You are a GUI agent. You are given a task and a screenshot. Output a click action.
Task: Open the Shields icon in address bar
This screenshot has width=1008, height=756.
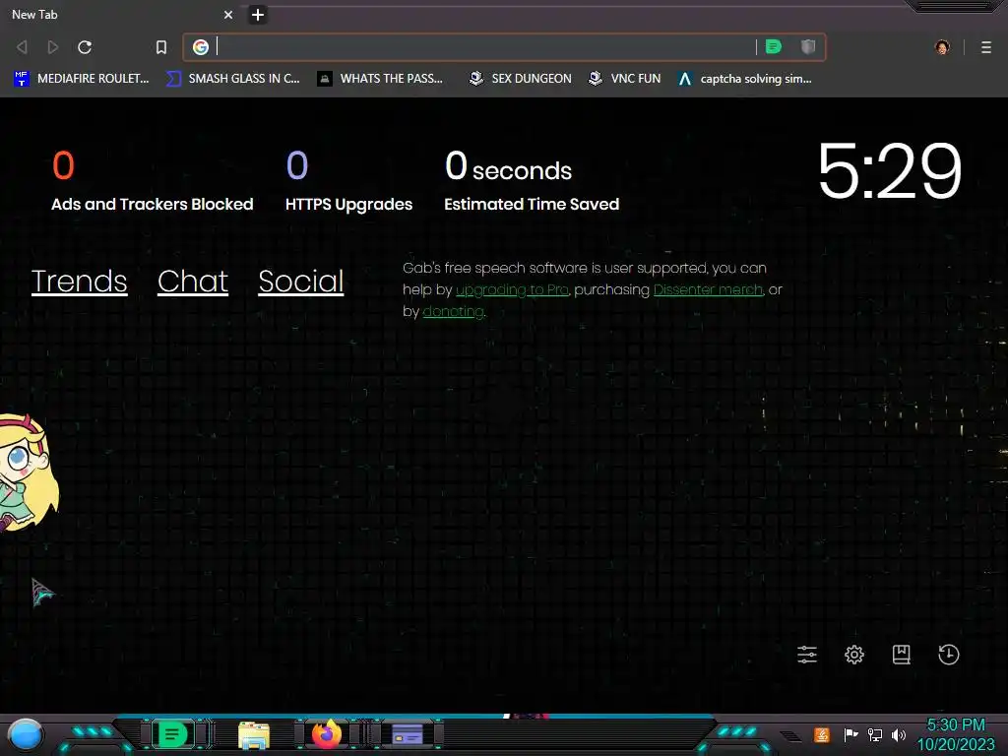click(x=808, y=46)
